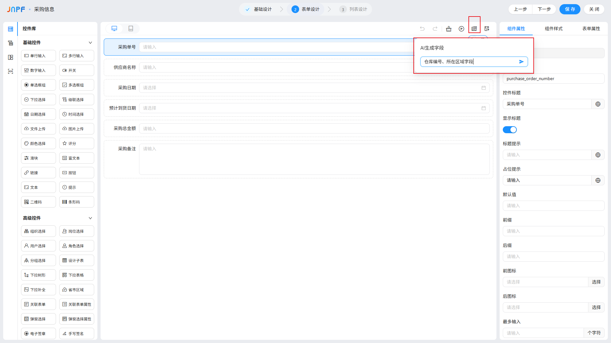Switch to mobile device view icon

tap(131, 29)
